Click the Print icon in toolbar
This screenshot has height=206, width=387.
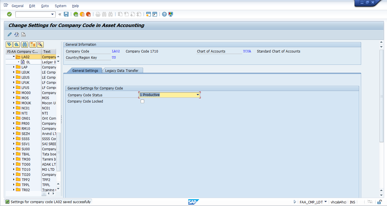(98, 14)
